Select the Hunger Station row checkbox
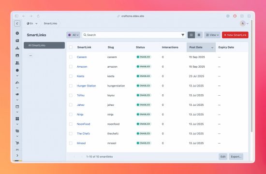 71,86
